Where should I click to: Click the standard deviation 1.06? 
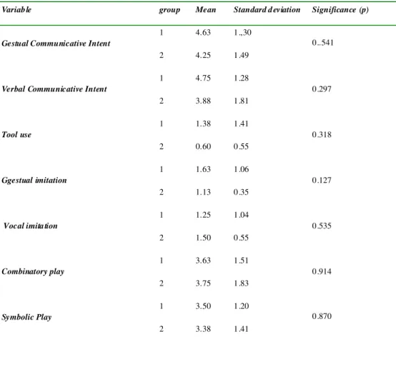click(x=241, y=169)
